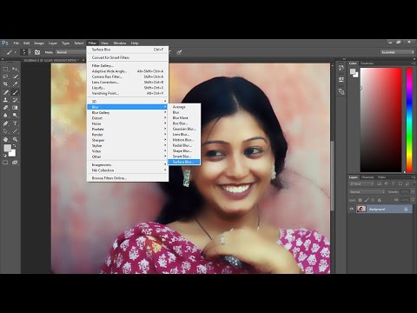This screenshot has height=313, width=417.
Task: Open the Essentials workspace dropdown
Action: pos(397,52)
